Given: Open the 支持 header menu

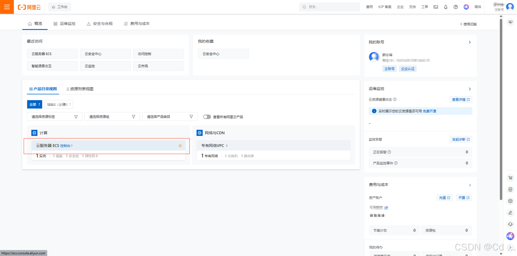Looking at the screenshot, I should point(412,7).
